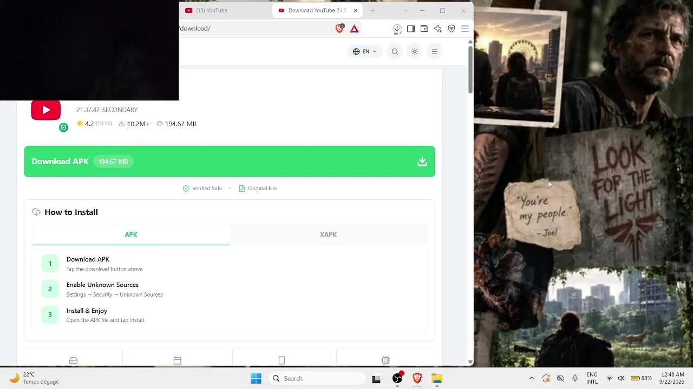Open OBS Studio from the taskbar
This screenshot has height=389, width=693.
[397, 379]
